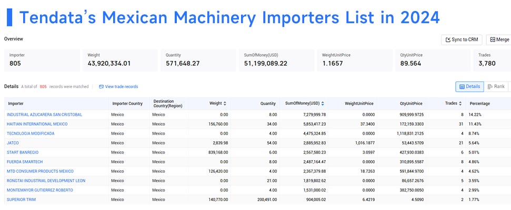Select the Quantity 571,648.27 overview card
511x210 pixels.
(198, 60)
